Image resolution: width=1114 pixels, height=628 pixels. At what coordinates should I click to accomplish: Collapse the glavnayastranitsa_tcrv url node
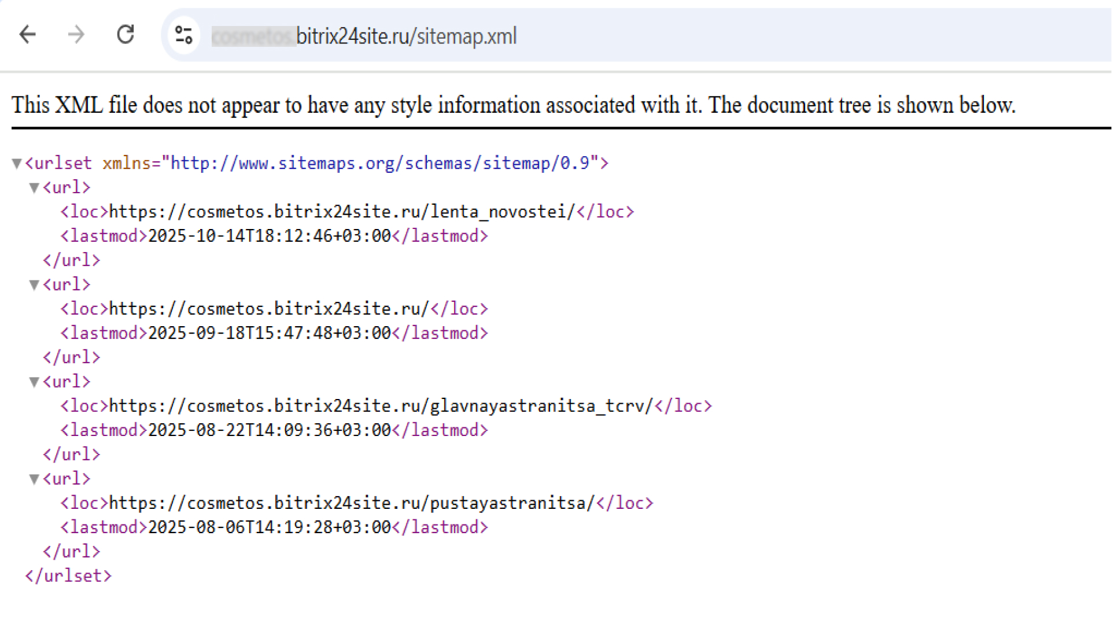click(34, 383)
